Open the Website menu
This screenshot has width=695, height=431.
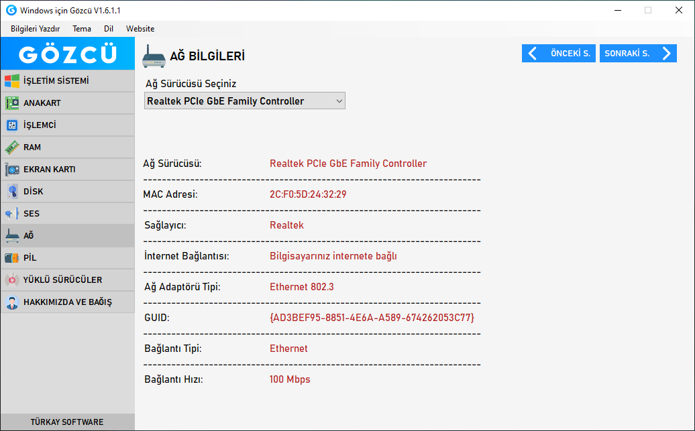[140, 29]
